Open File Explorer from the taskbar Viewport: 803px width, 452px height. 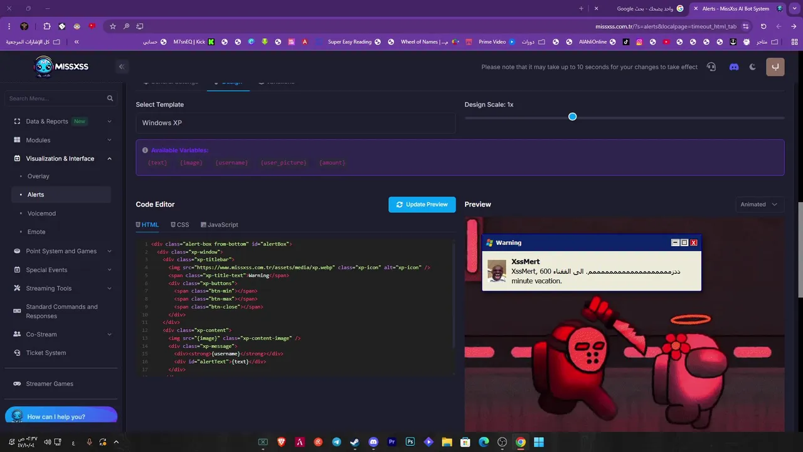[x=447, y=442]
